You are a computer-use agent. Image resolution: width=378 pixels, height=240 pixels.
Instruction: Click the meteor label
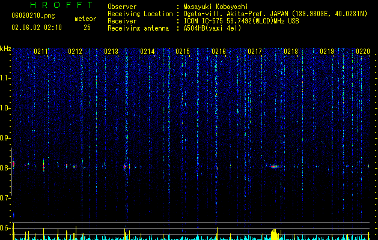(x=85, y=19)
